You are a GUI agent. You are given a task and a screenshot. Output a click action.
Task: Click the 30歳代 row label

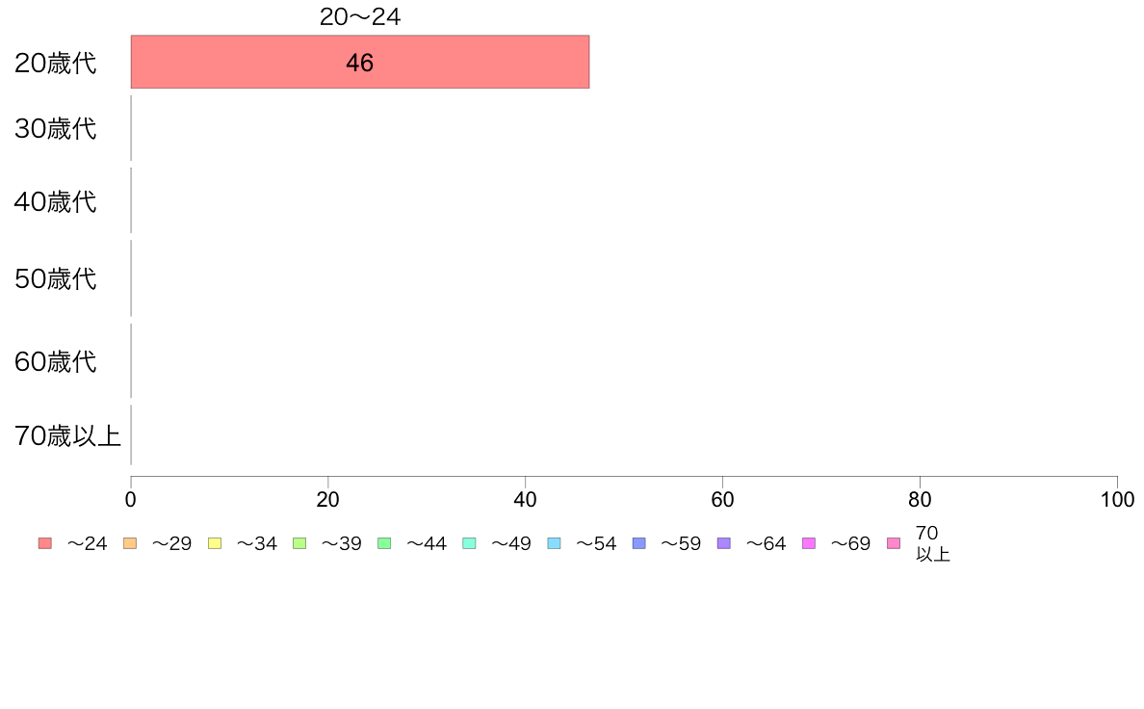coord(56,128)
